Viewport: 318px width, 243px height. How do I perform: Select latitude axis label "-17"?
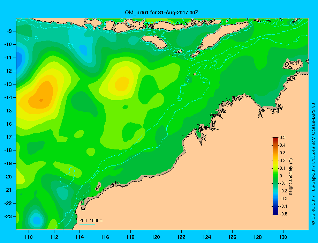[x=8, y=137]
